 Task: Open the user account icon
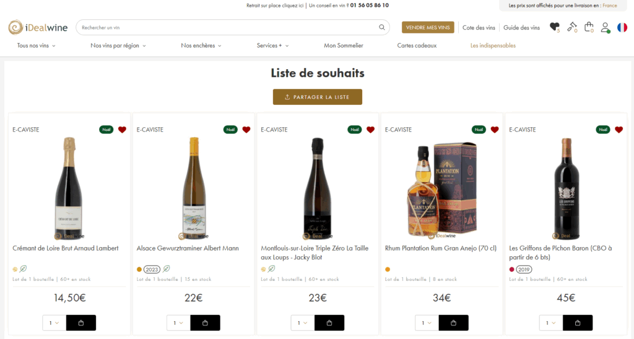[606, 27]
